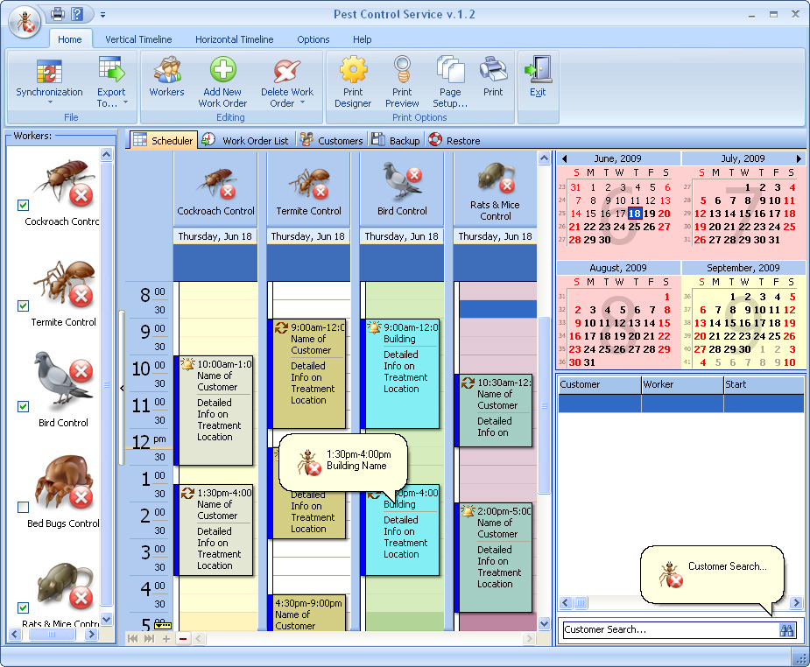Screen dimensions: 810x667
Task: Switch to the Vertical Timeline ribbon tab
Action: (138, 39)
